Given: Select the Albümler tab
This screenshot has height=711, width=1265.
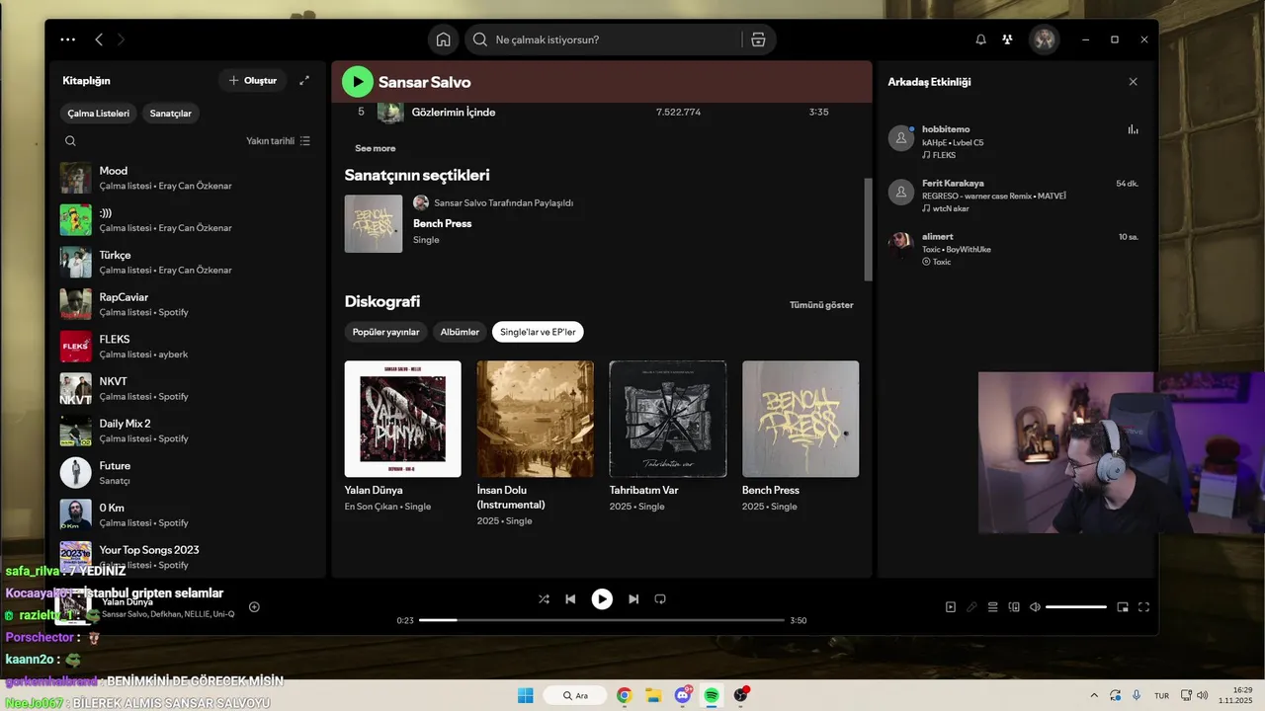Looking at the screenshot, I should click(460, 332).
